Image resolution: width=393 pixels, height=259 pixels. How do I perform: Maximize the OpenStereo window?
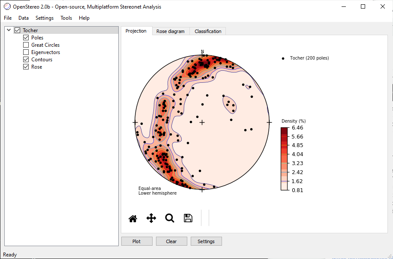(363, 7)
